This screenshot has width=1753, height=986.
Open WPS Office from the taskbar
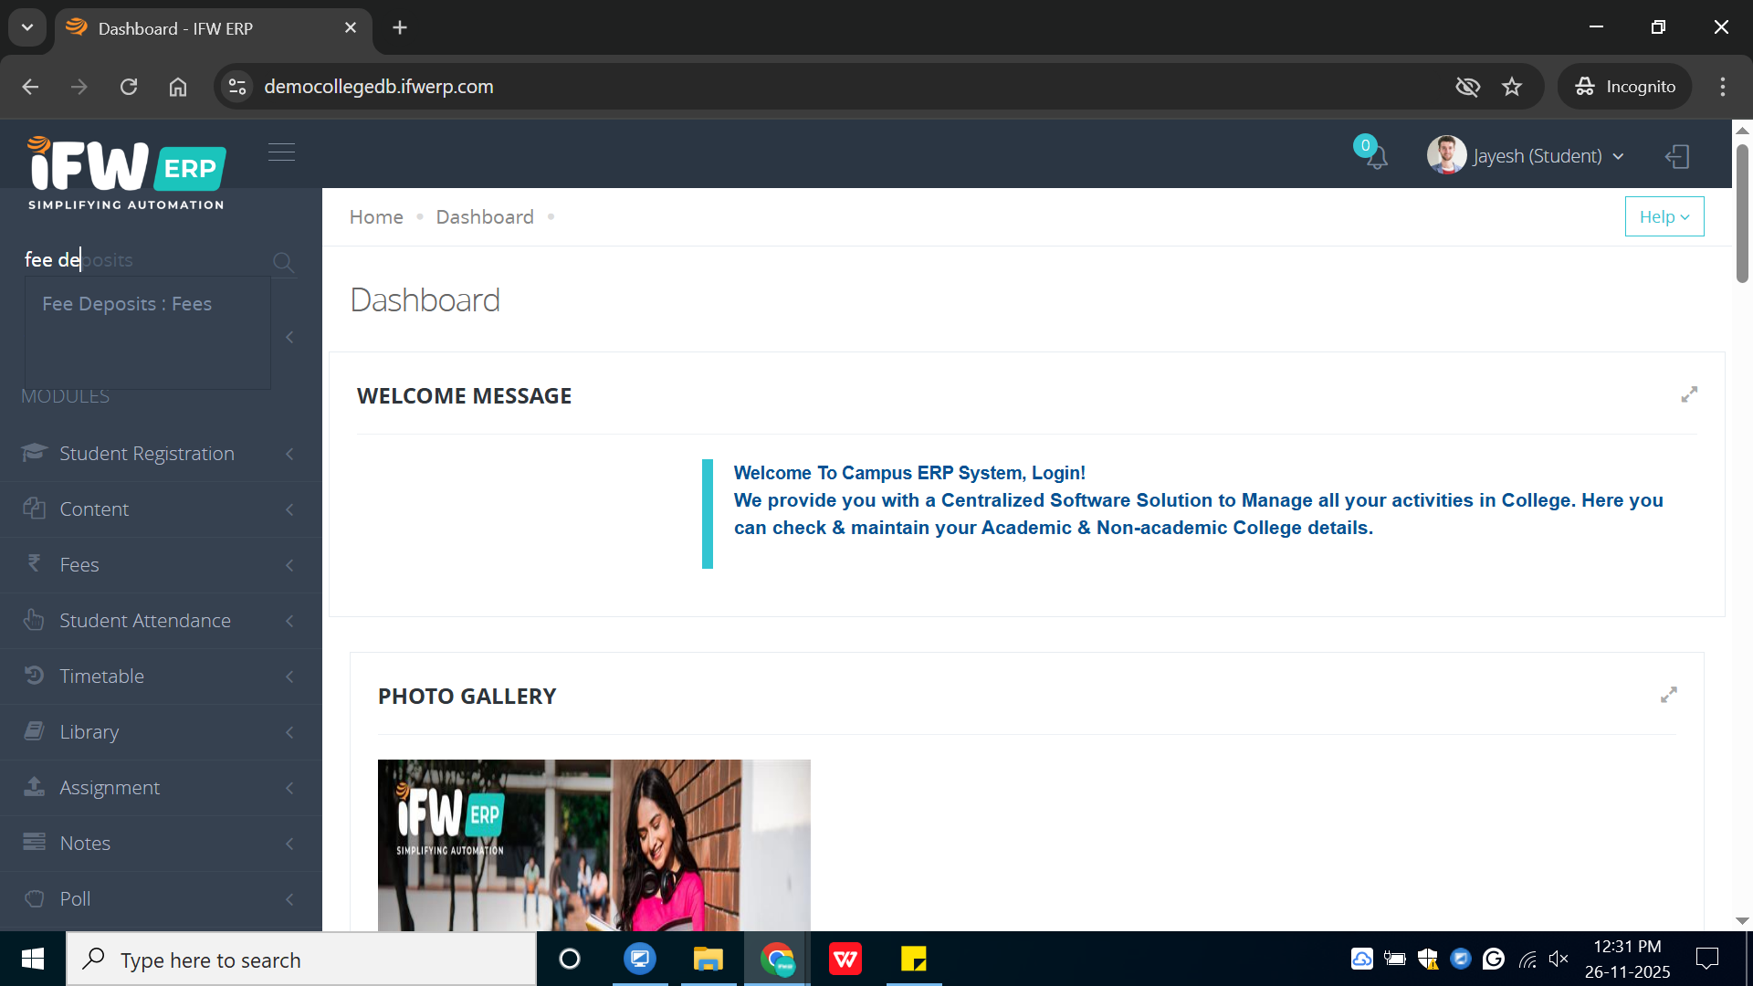click(x=845, y=960)
